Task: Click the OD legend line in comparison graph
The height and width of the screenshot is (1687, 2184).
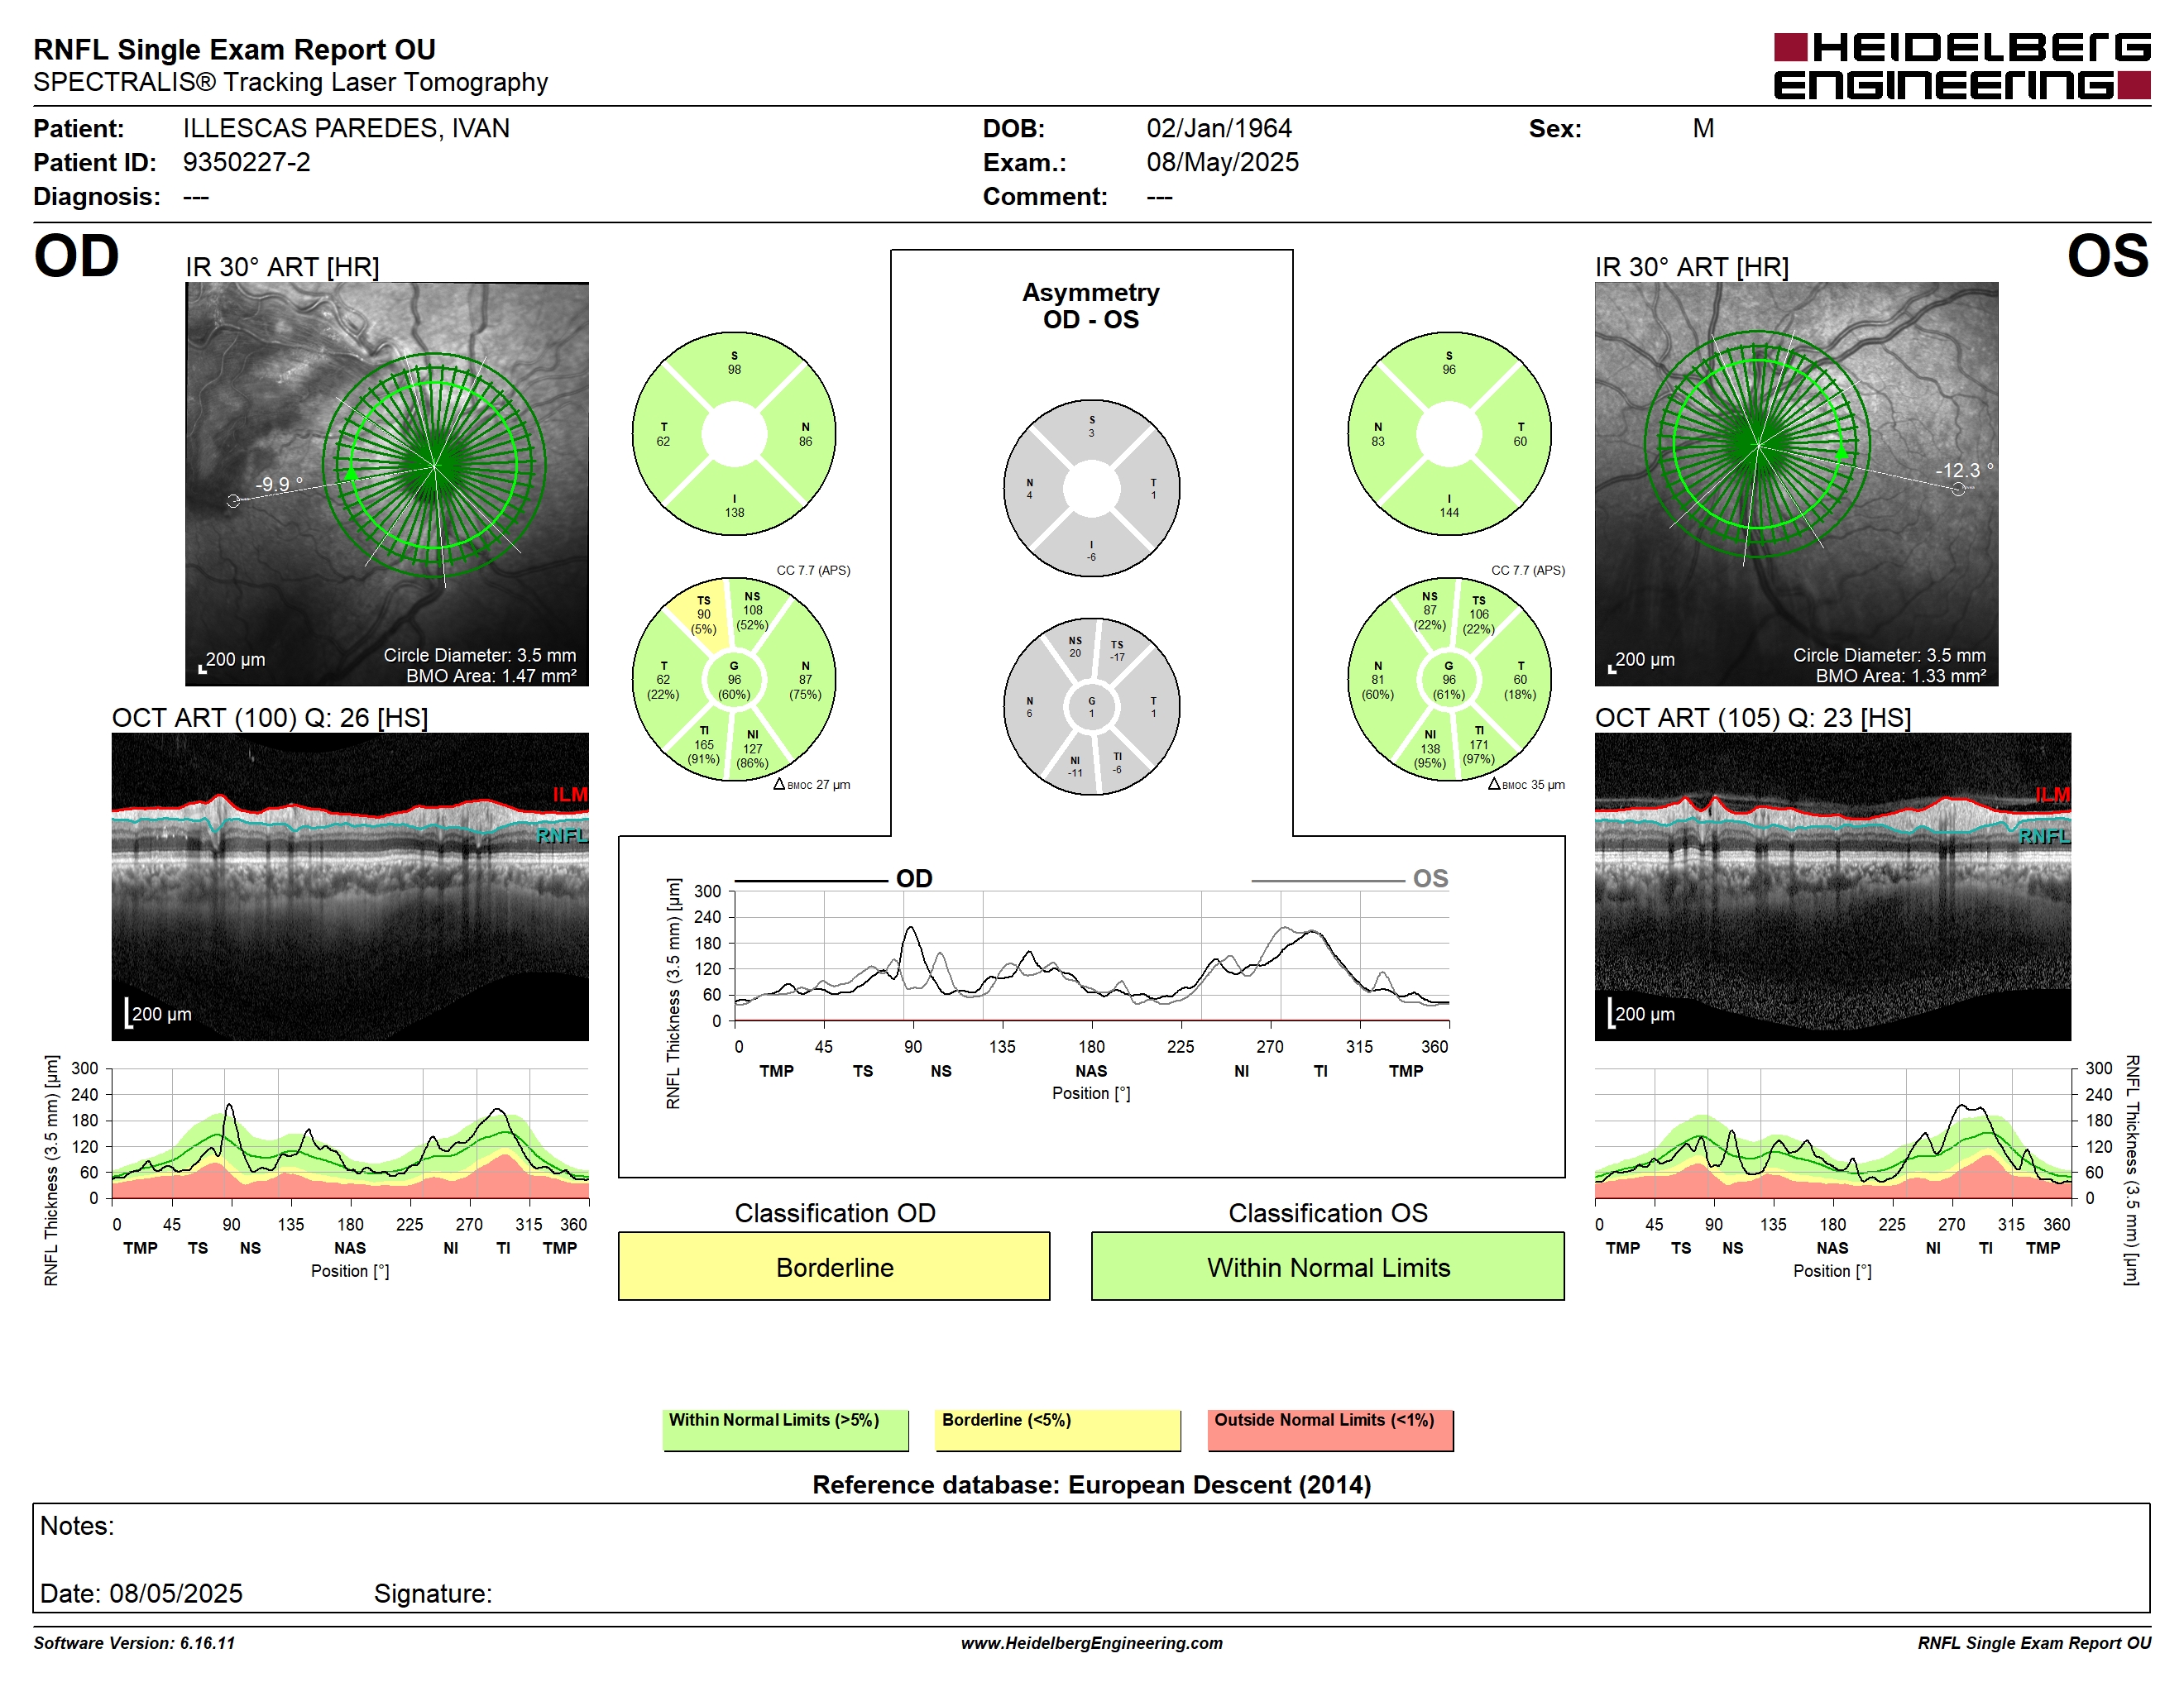Action: point(811,881)
